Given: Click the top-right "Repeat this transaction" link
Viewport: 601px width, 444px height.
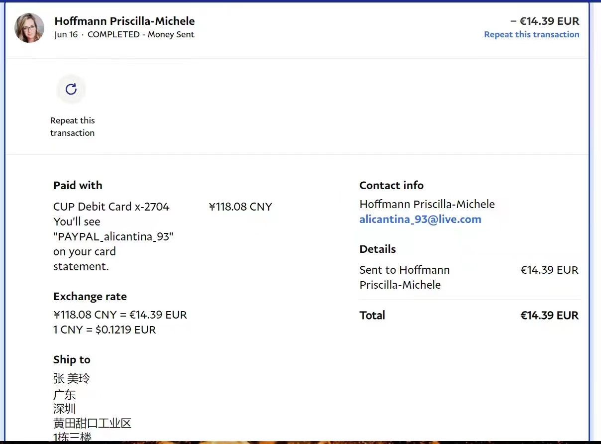Looking at the screenshot, I should (531, 34).
